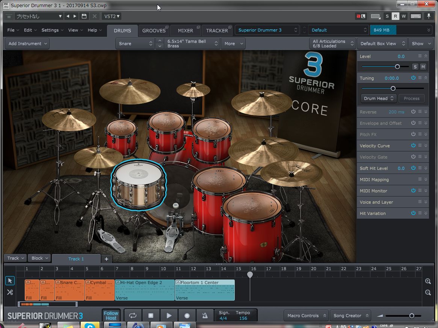This screenshot has height=328, width=438.
Task: Solo the snare using the S button
Action: point(415,66)
